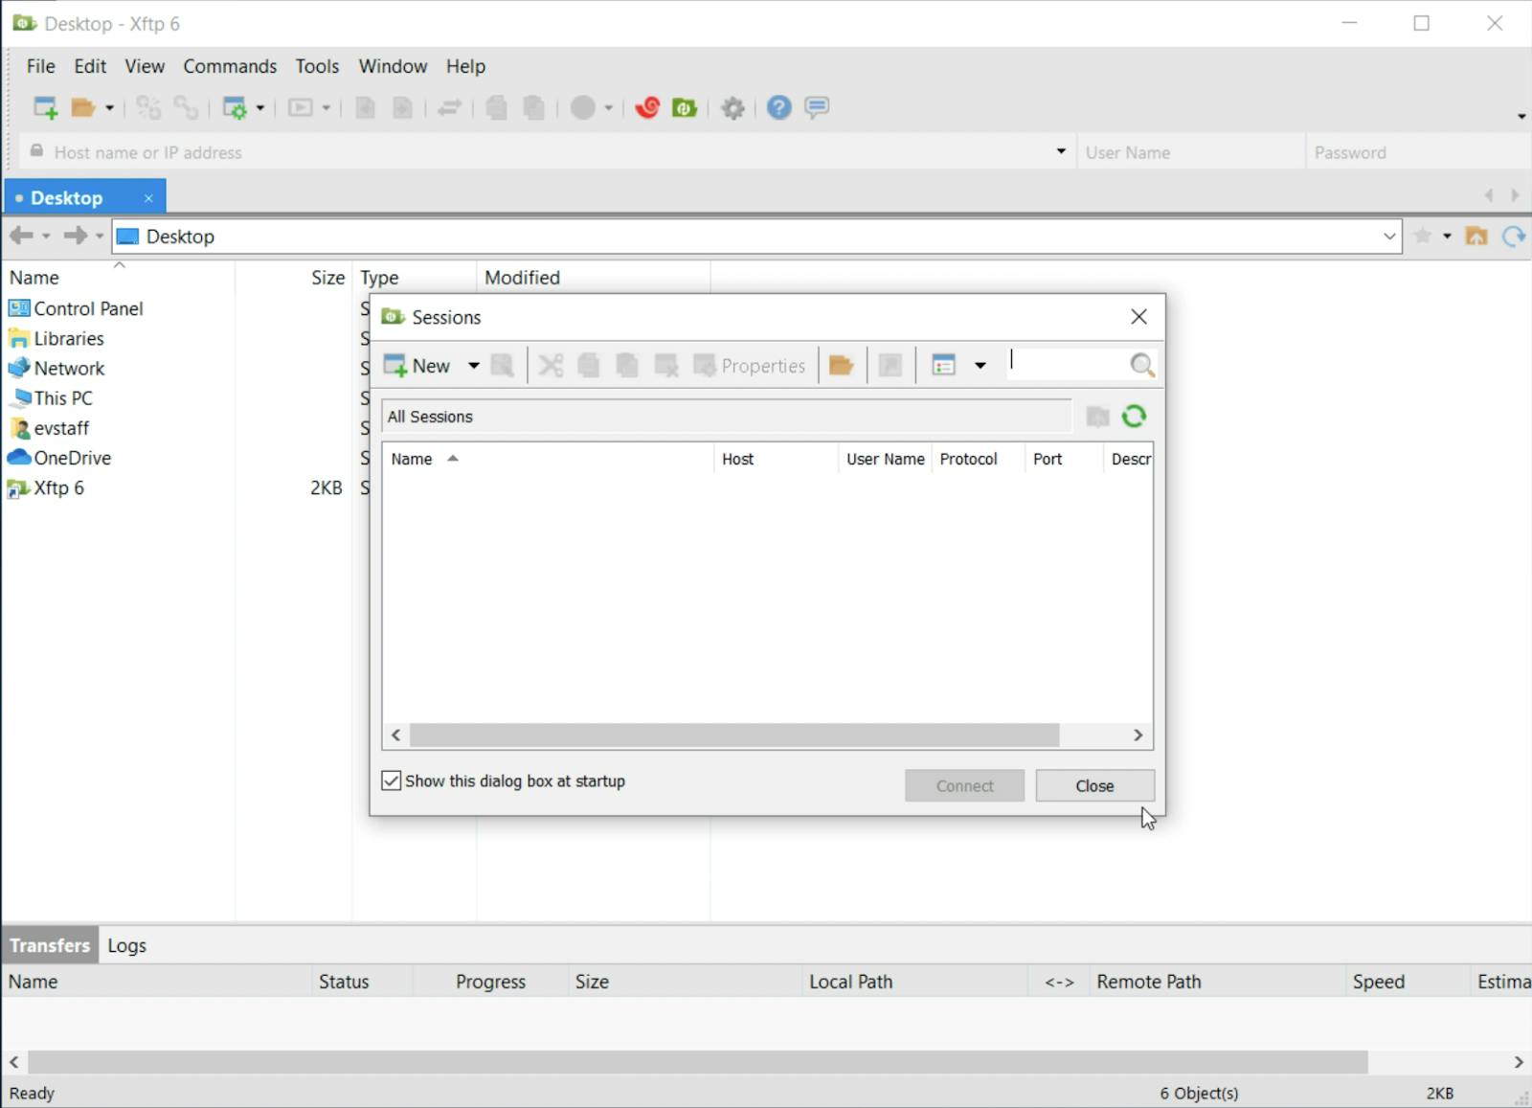This screenshot has width=1532, height=1108.
Task: Click the search magnifier icon in Sessions dialog
Action: pos(1141,365)
